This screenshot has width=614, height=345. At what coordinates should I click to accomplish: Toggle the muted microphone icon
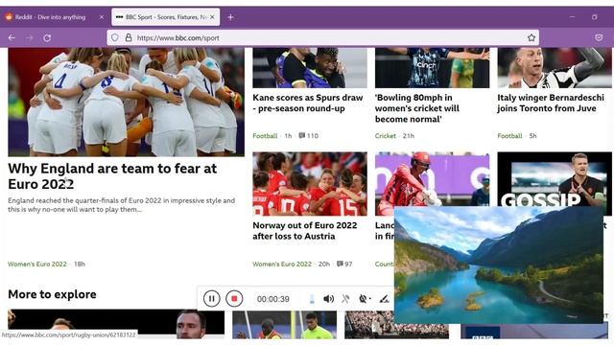coord(345,299)
